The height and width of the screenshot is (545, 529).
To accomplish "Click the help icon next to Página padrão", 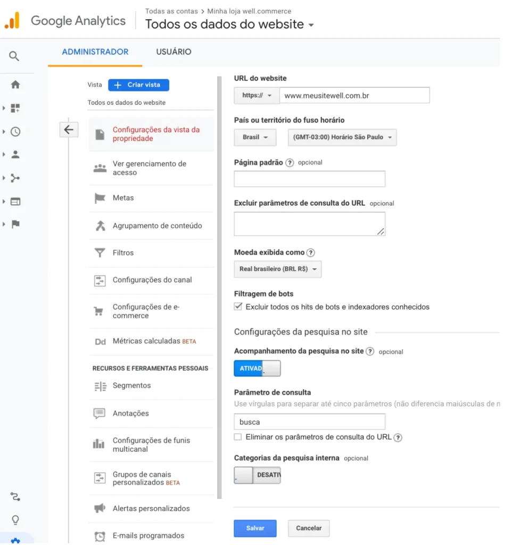I will (290, 163).
